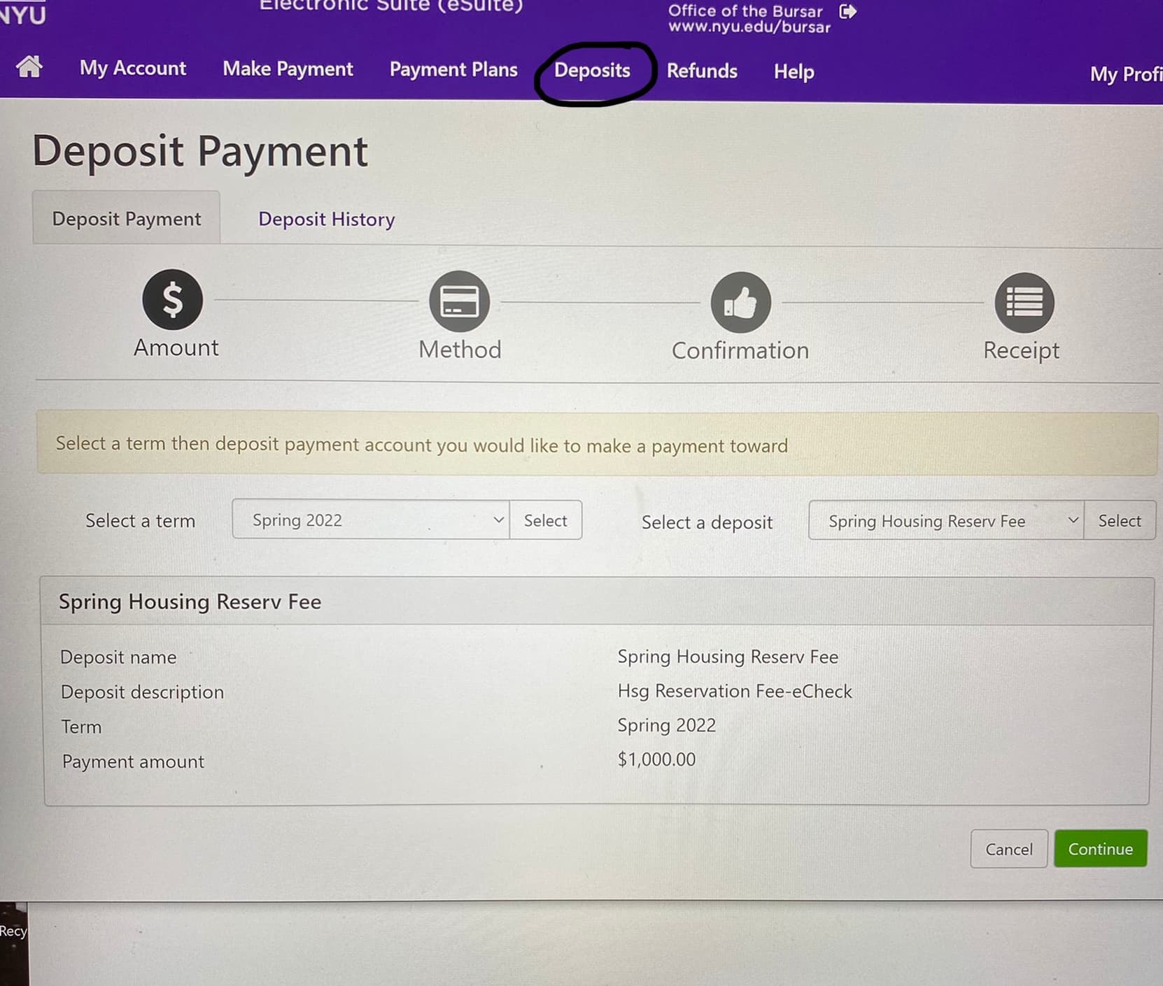
Task: Click the logout arrow icon near Bursar
Action: [848, 11]
